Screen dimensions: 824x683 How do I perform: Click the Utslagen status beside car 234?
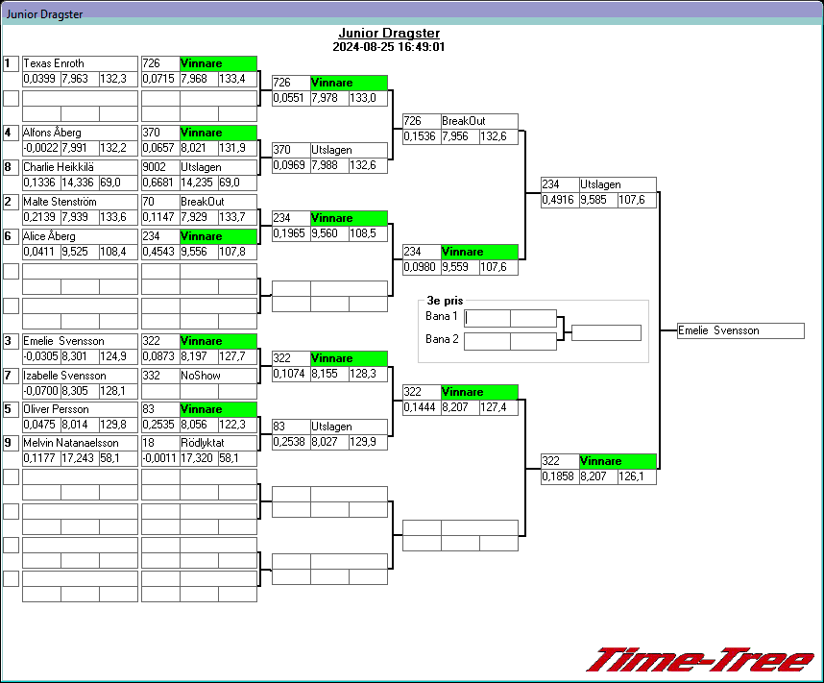pyautogui.click(x=618, y=185)
